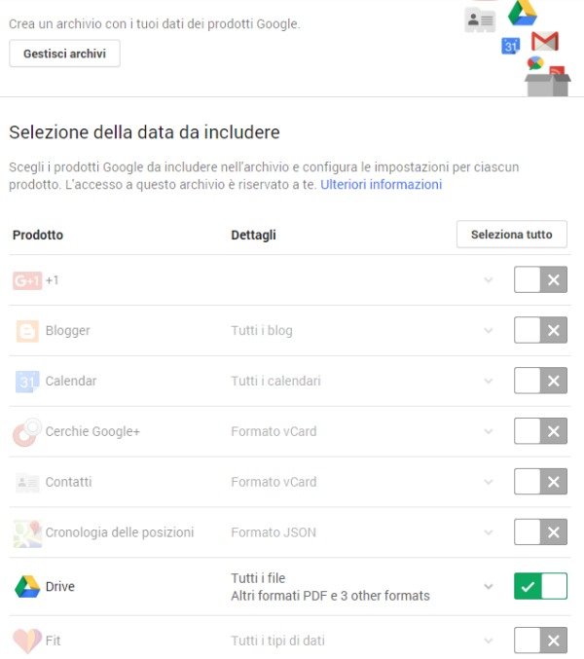Enable the Contatti toggle switch
This screenshot has height=659, width=584.
click(540, 482)
